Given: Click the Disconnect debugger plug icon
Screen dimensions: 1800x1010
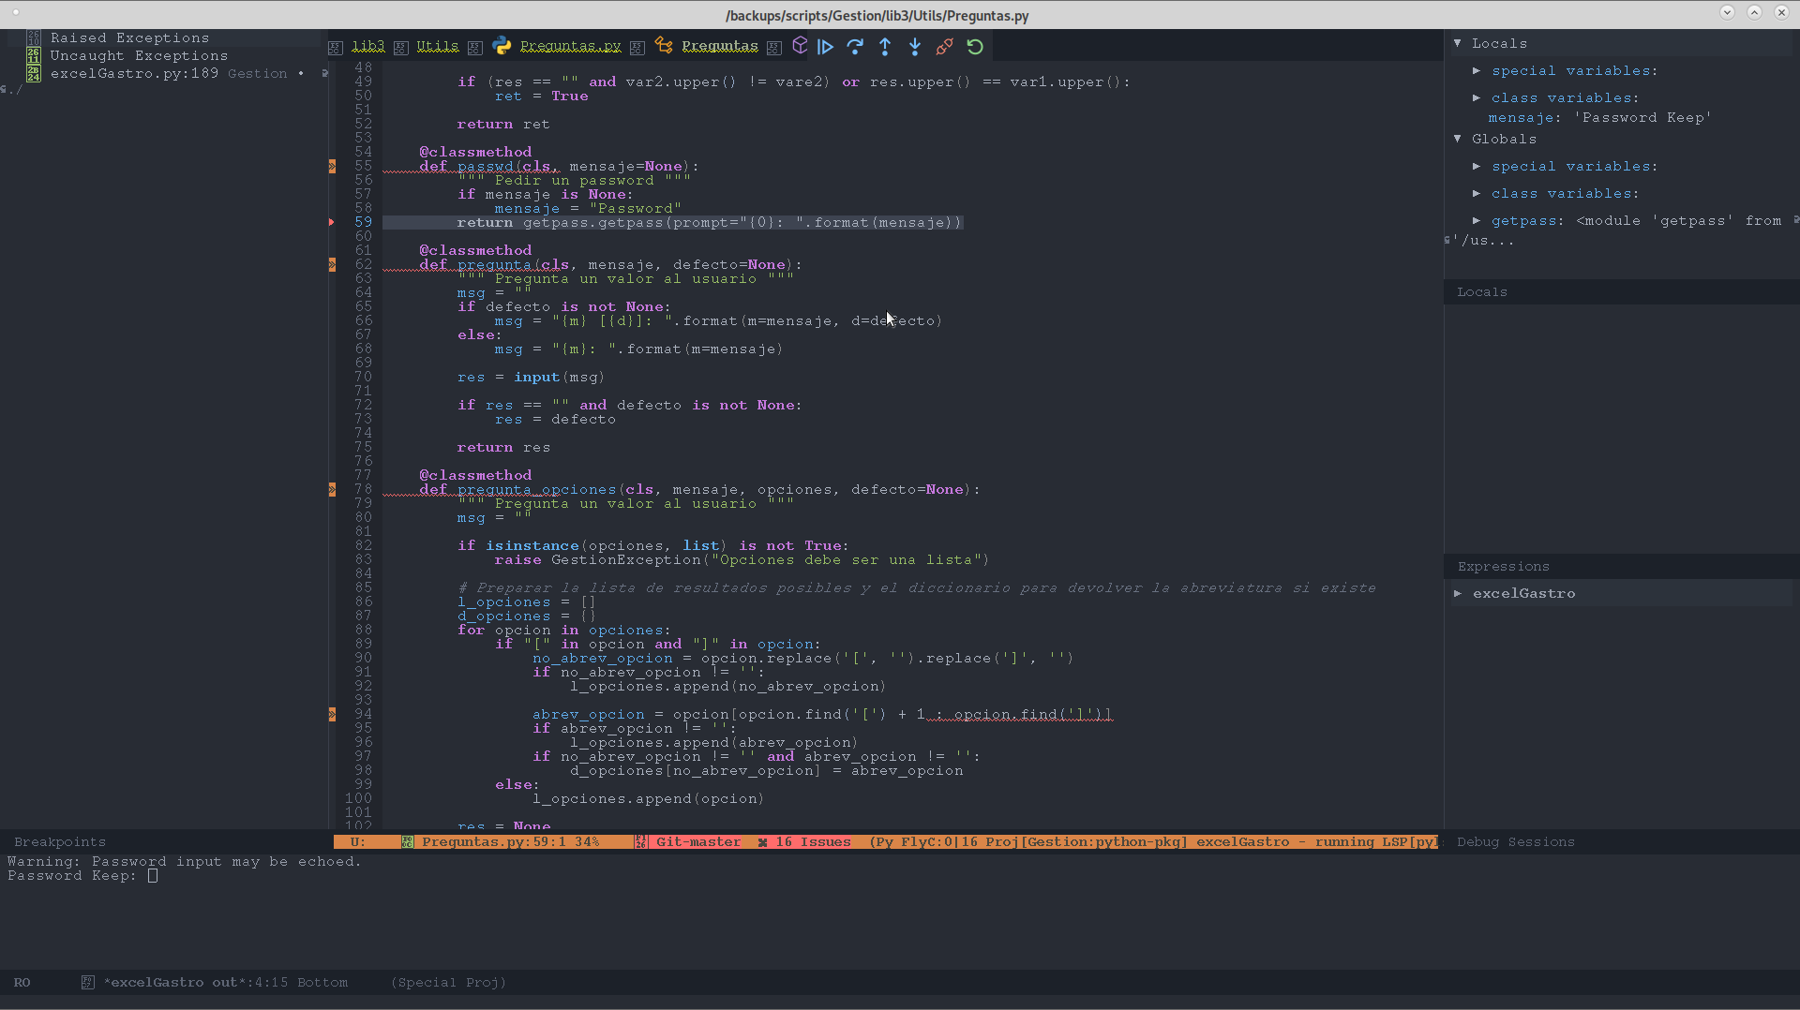Looking at the screenshot, I should [x=944, y=46].
